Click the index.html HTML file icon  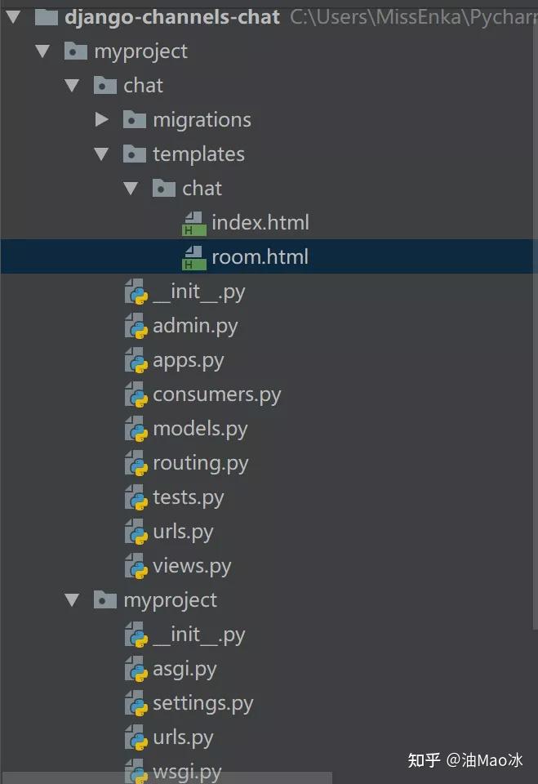click(x=193, y=223)
